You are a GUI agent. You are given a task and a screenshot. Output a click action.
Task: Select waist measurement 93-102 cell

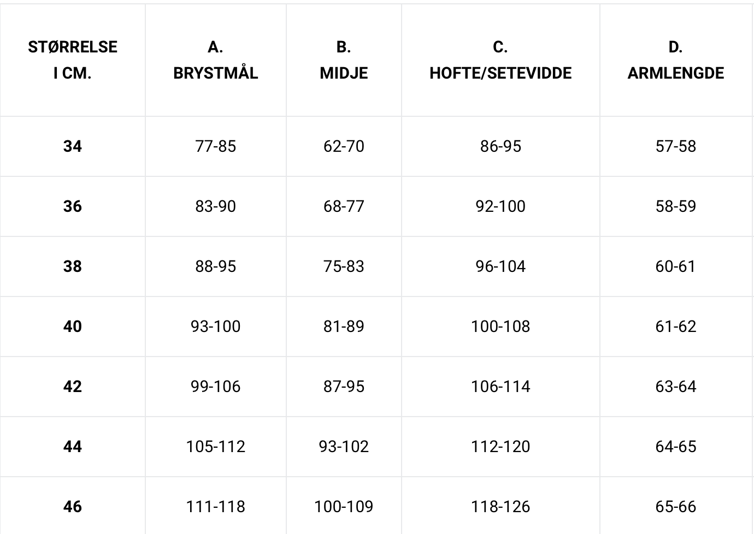click(x=344, y=447)
